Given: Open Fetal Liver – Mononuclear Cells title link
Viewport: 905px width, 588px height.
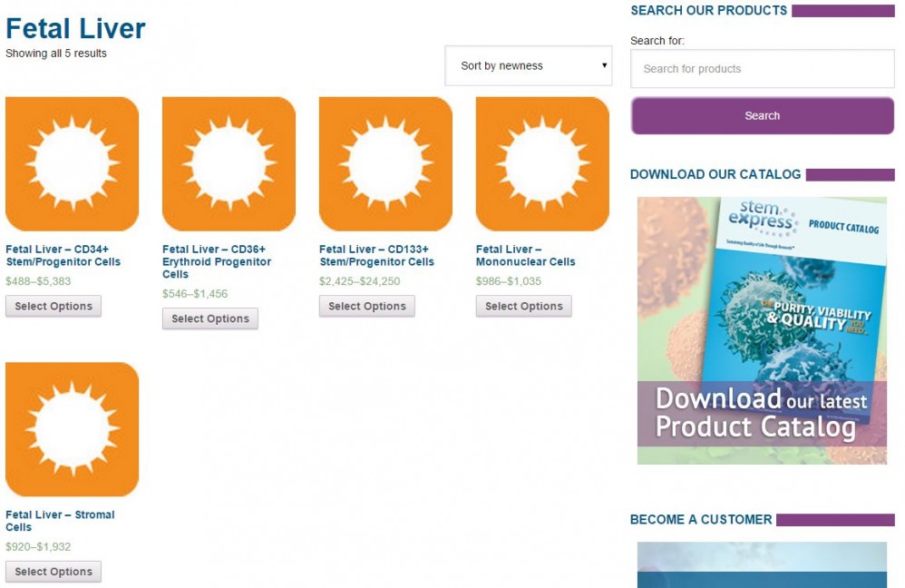Looking at the screenshot, I should pos(525,256).
